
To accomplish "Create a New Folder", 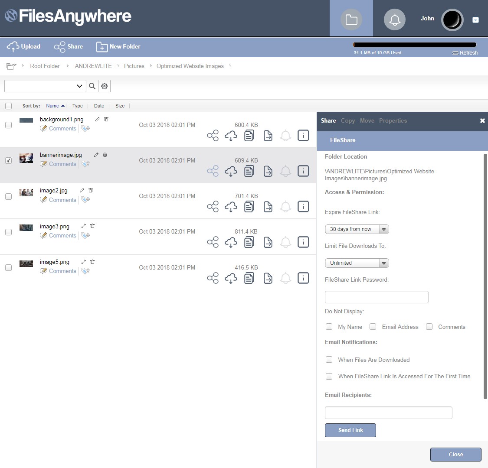I will [x=118, y=46].
